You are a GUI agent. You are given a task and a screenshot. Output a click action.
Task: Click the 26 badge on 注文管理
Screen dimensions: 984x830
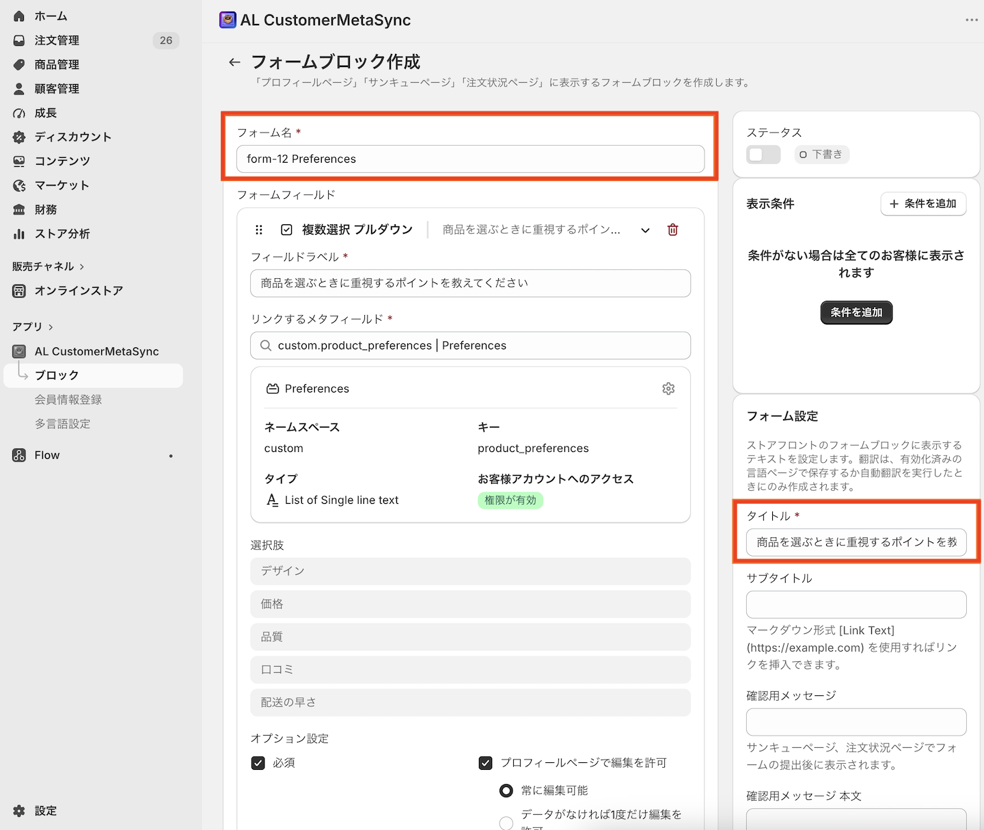166,40
